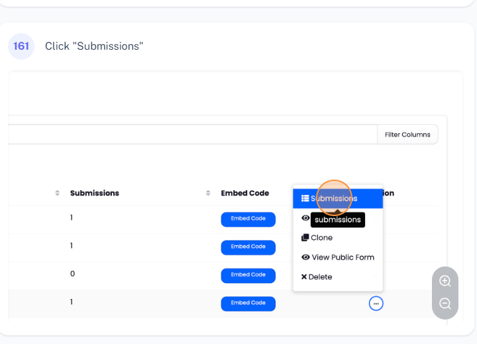Open Filter Columns options
This screenshot has height=344, width=477.
tap(407, 135)
